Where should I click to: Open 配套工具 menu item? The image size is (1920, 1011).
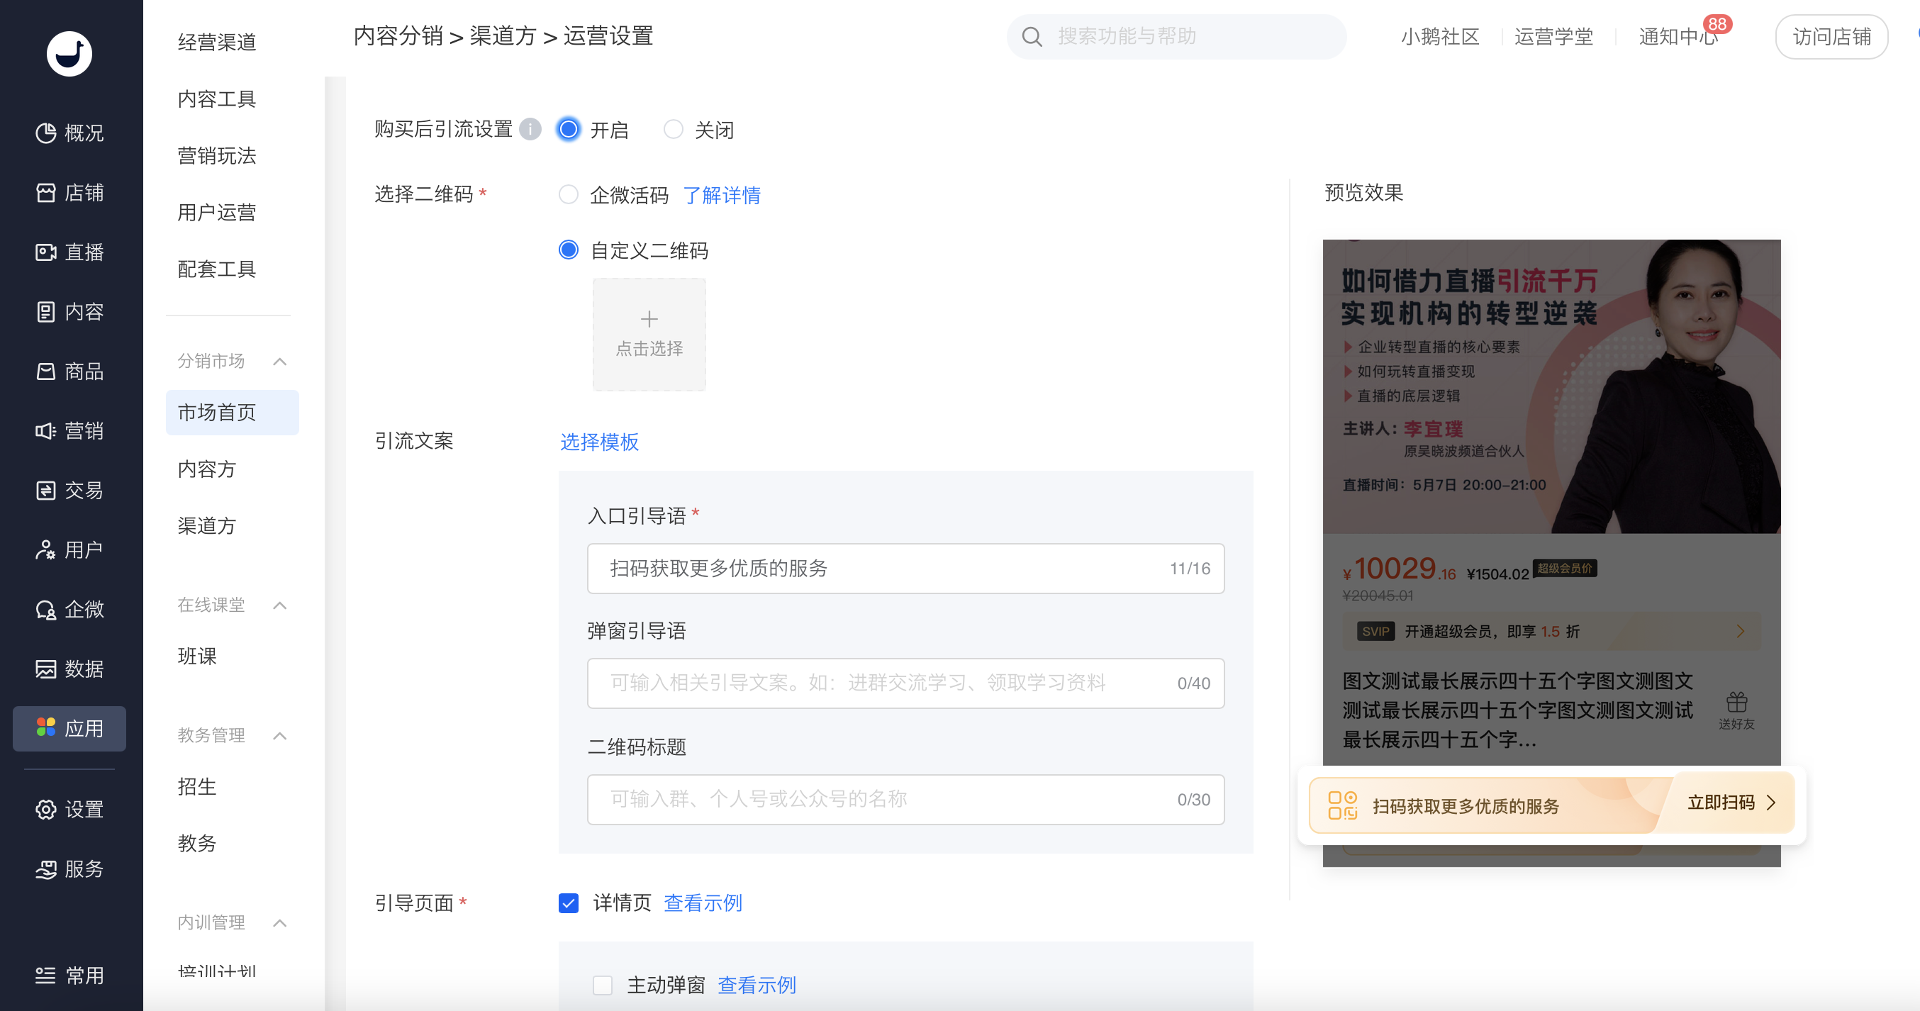point(217,269)
